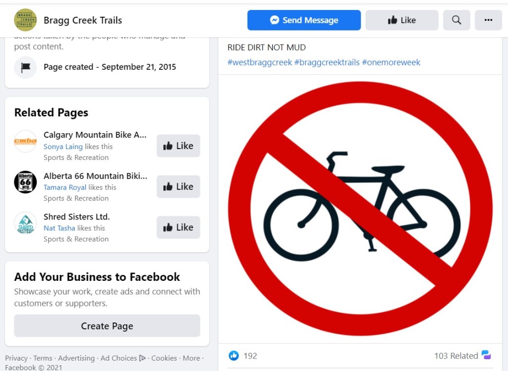
Task: Expand the More footer menu
Action: [191, 358]
